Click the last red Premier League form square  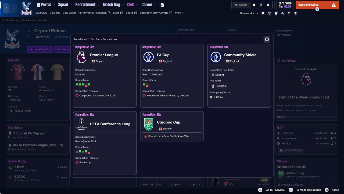[86, 85]
